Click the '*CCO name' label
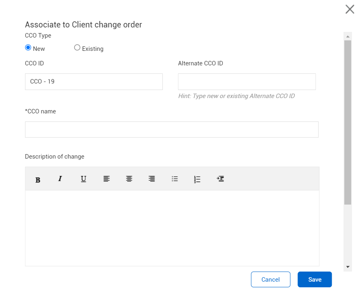 (40, 111)
